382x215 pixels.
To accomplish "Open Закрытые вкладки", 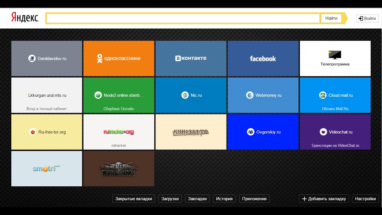I will point(134,199).
